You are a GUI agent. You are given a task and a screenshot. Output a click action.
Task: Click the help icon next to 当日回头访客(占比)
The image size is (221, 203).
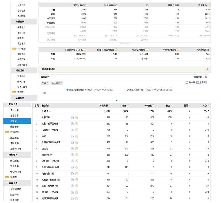click(85, 49)
